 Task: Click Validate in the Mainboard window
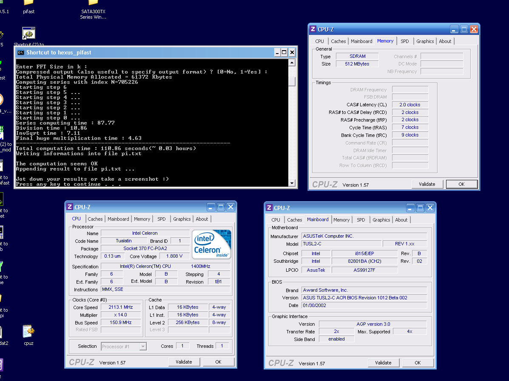[383, 362]
